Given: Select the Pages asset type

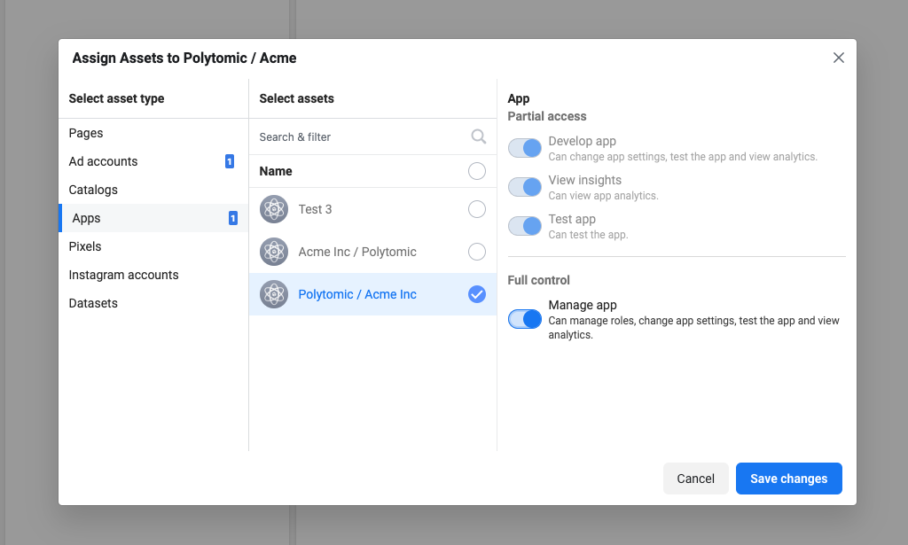Looking at the screenshot, I should coord(153,133).
